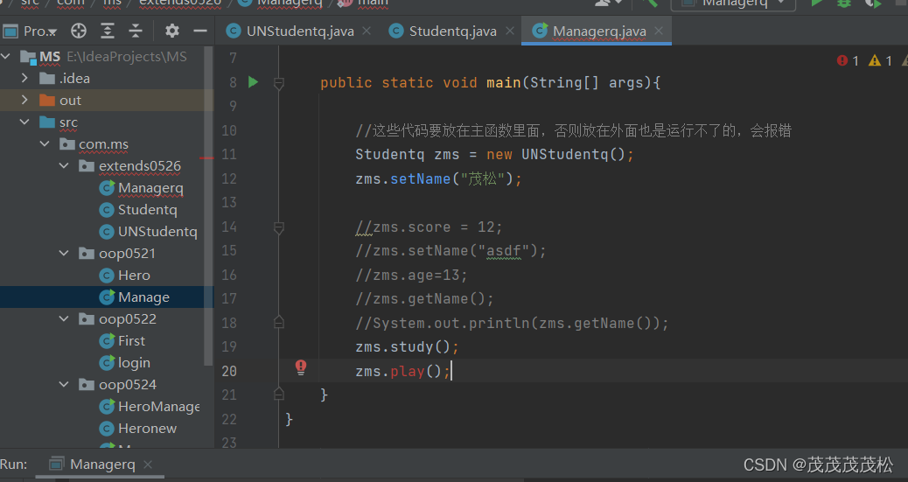Select the Hero class in project tree
The width and height of the screenshot is (908, 482).
tap(134, 276)
